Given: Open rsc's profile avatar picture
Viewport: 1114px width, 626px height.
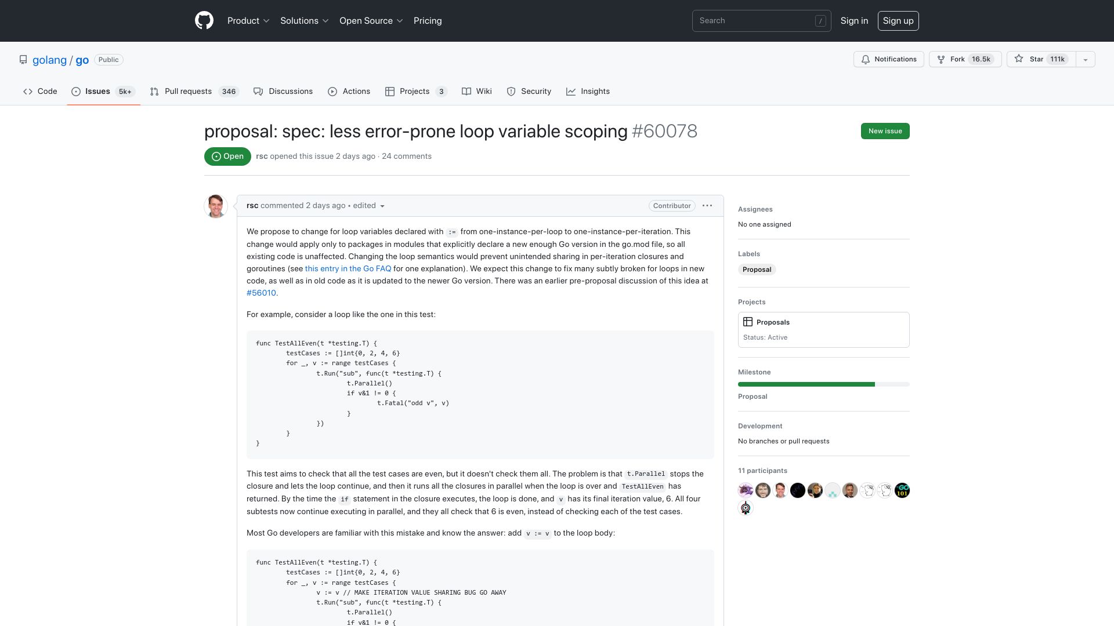Looking at the screenshot, I should 216,206.
